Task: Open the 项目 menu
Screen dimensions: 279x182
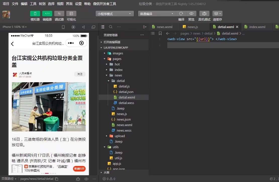Action: click(6, 4)
